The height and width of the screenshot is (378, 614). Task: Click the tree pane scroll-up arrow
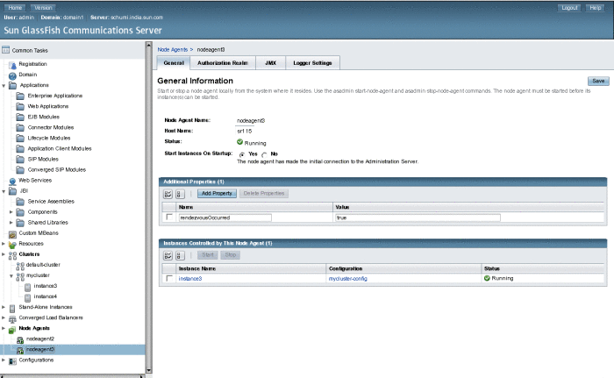tap(149, 45)
